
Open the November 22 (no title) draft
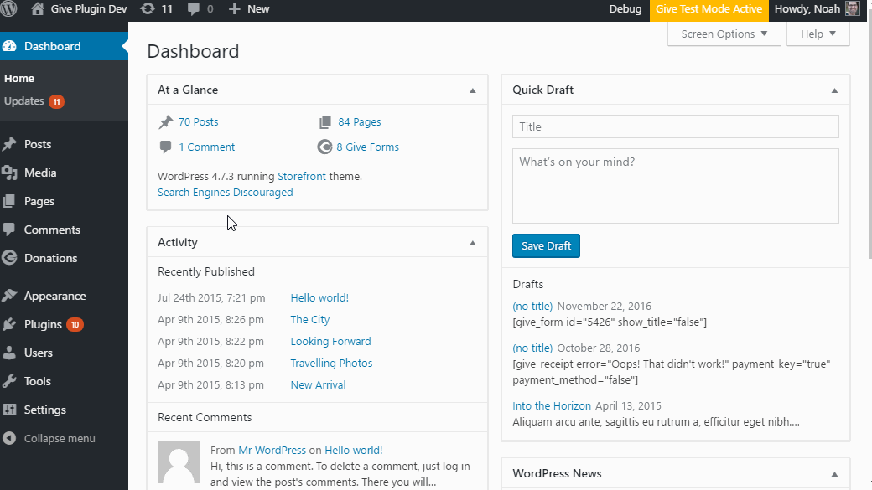point(532,306)
